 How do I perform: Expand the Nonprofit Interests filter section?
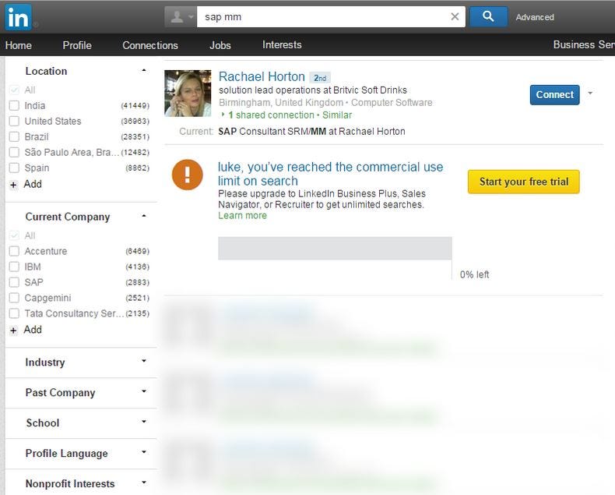coord(144,482)
